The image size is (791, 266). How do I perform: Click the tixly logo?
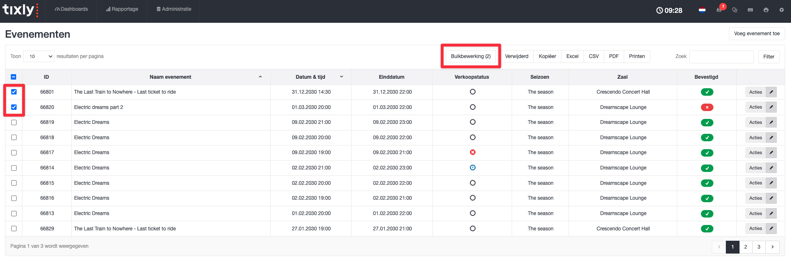click(20, 10)
